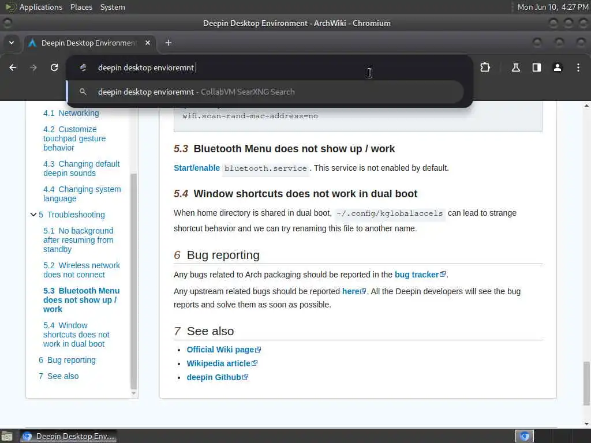Click Chromium workspace switcher icon in panel
The height and width of the screenshot is (443, 591).
524,436
